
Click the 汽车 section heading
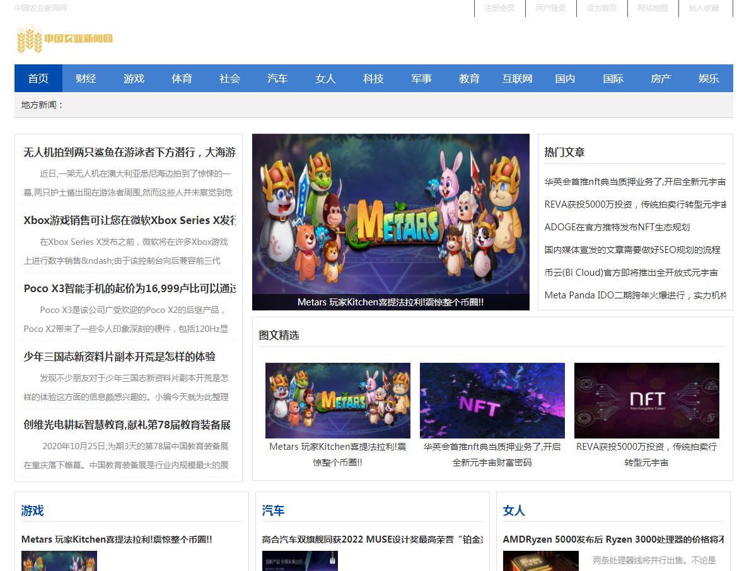(273, 510)
